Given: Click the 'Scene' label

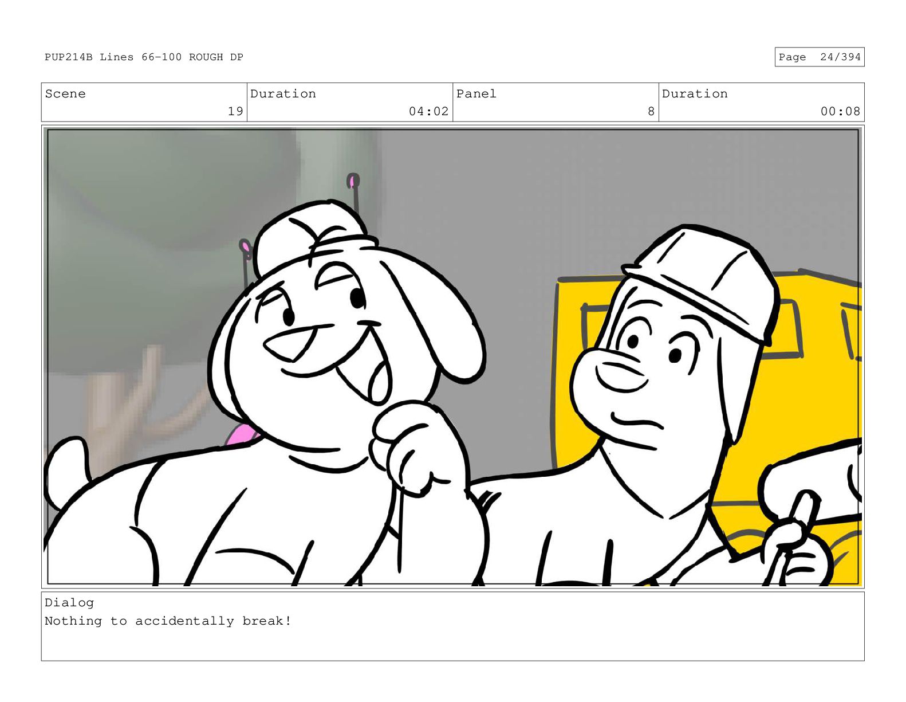Looking at the screenshot, I should pos(65,94).
